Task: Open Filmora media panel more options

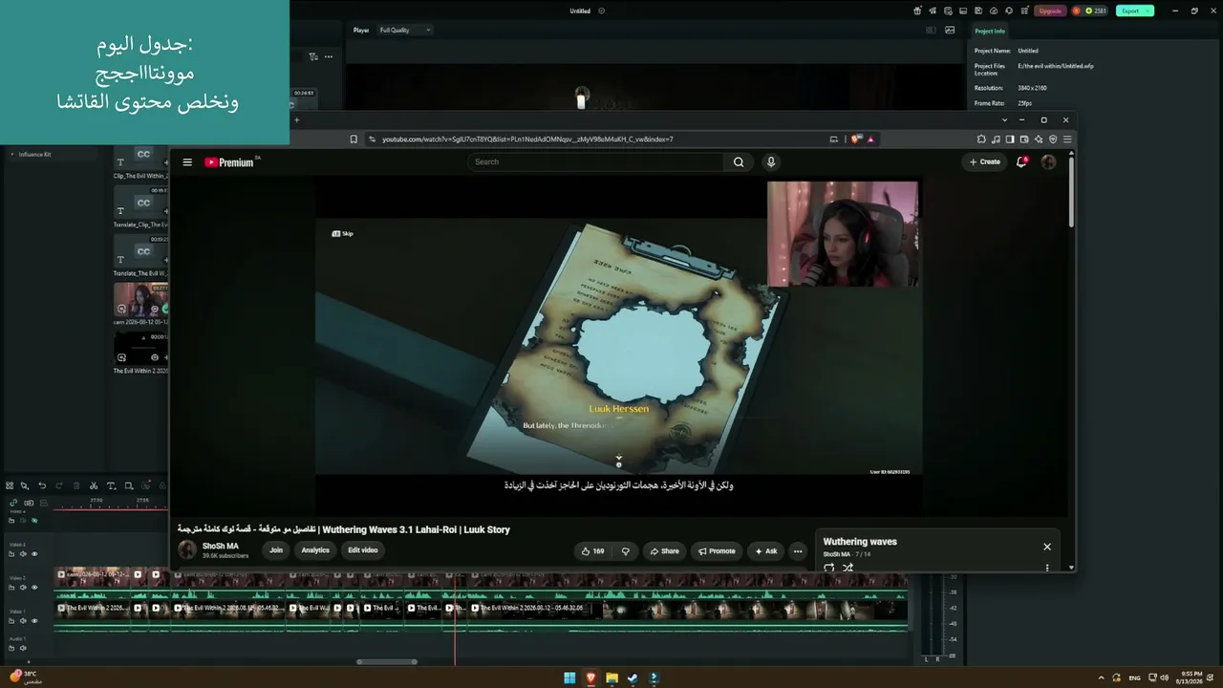Action: (329, 56)
